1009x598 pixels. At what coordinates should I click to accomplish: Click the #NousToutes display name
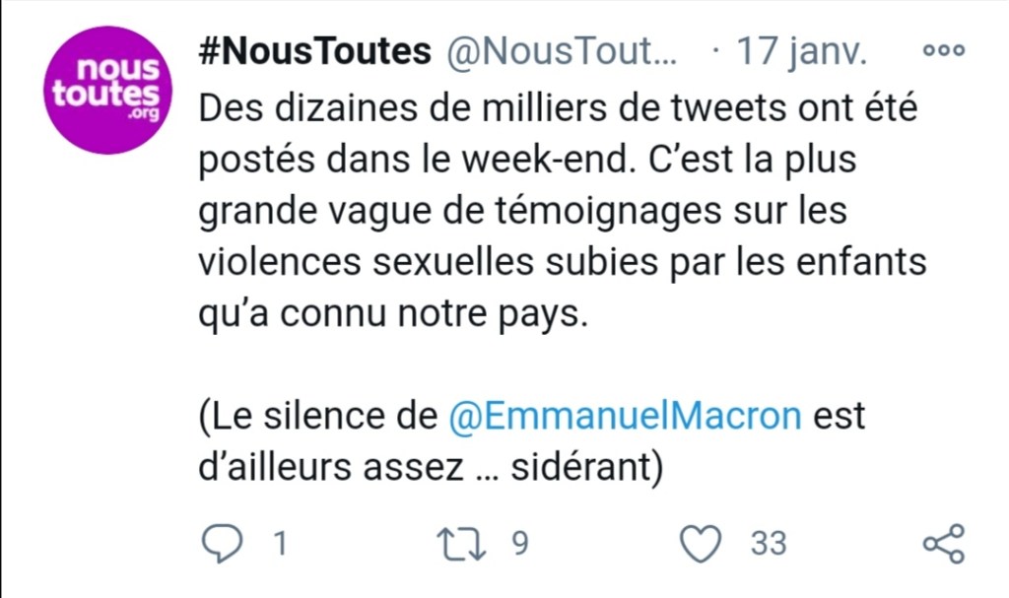point(314,52)
